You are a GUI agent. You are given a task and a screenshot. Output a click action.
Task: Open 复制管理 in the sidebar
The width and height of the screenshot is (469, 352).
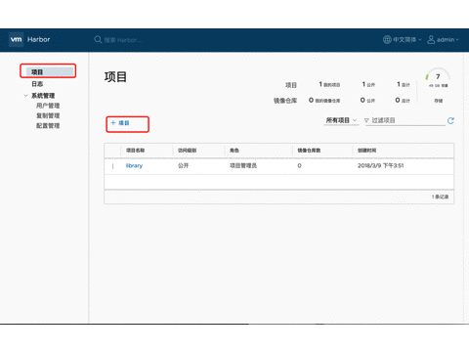48,115
